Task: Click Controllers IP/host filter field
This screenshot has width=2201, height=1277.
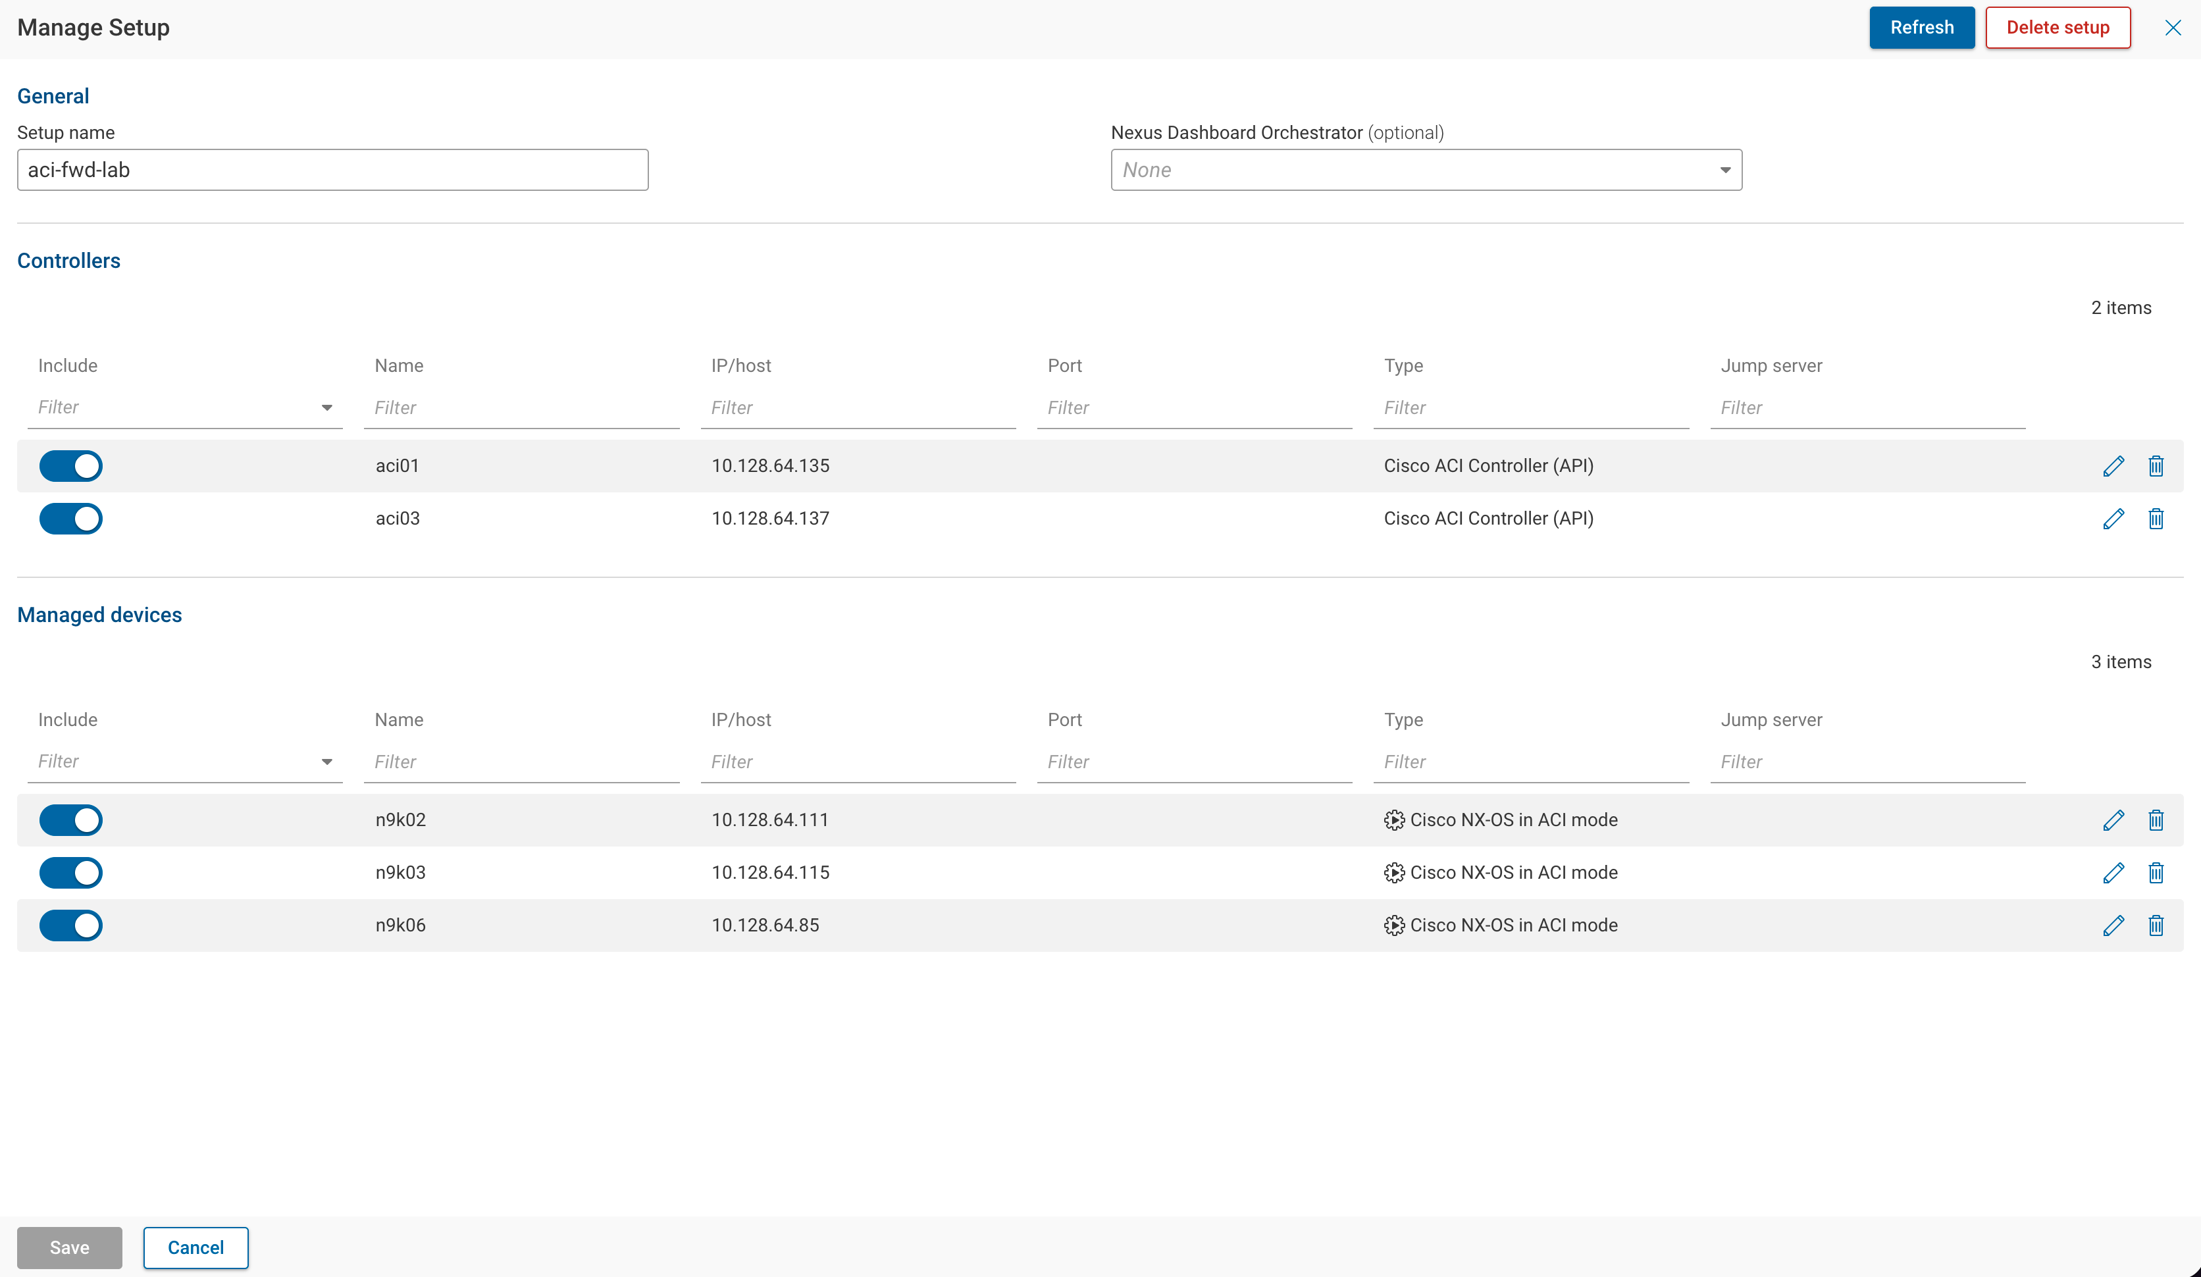Action: (x=858, y=408)
